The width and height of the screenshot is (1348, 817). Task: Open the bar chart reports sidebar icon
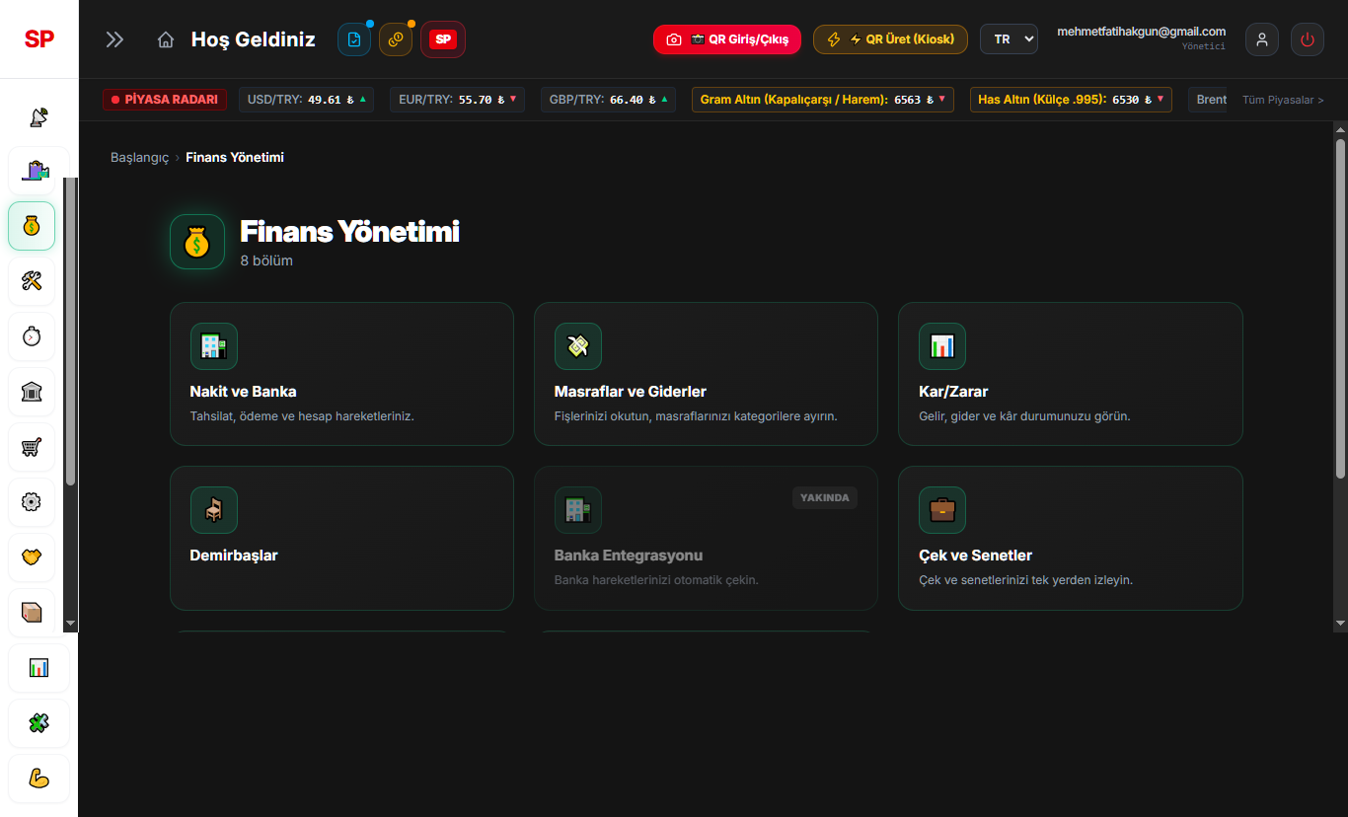[38, 668]
